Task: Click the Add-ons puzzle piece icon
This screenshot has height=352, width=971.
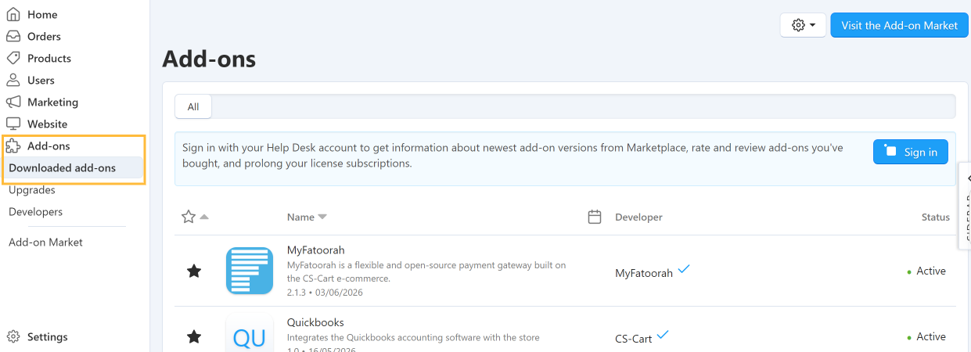Action: (x=13, y=145)
